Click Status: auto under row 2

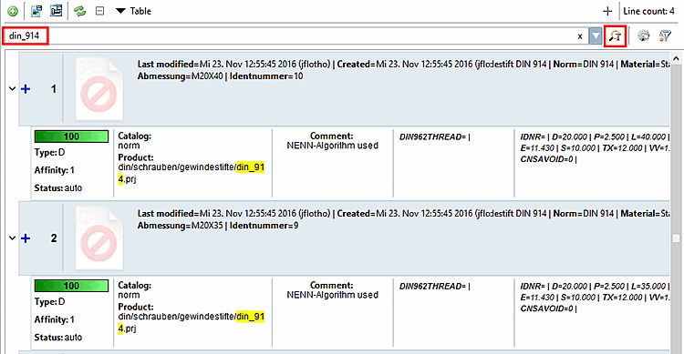coord(58,338)
